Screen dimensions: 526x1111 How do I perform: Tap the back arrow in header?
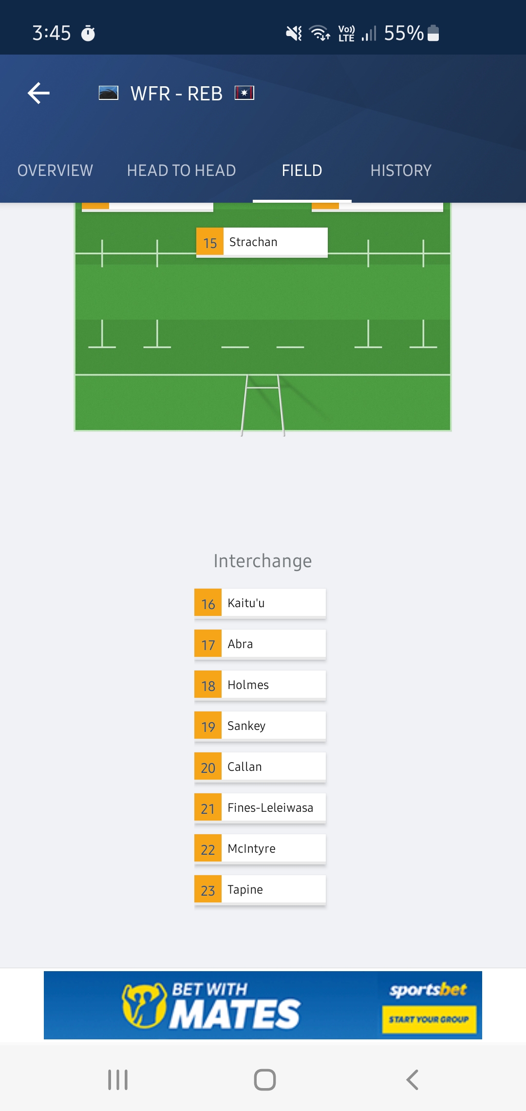point(39,93)
